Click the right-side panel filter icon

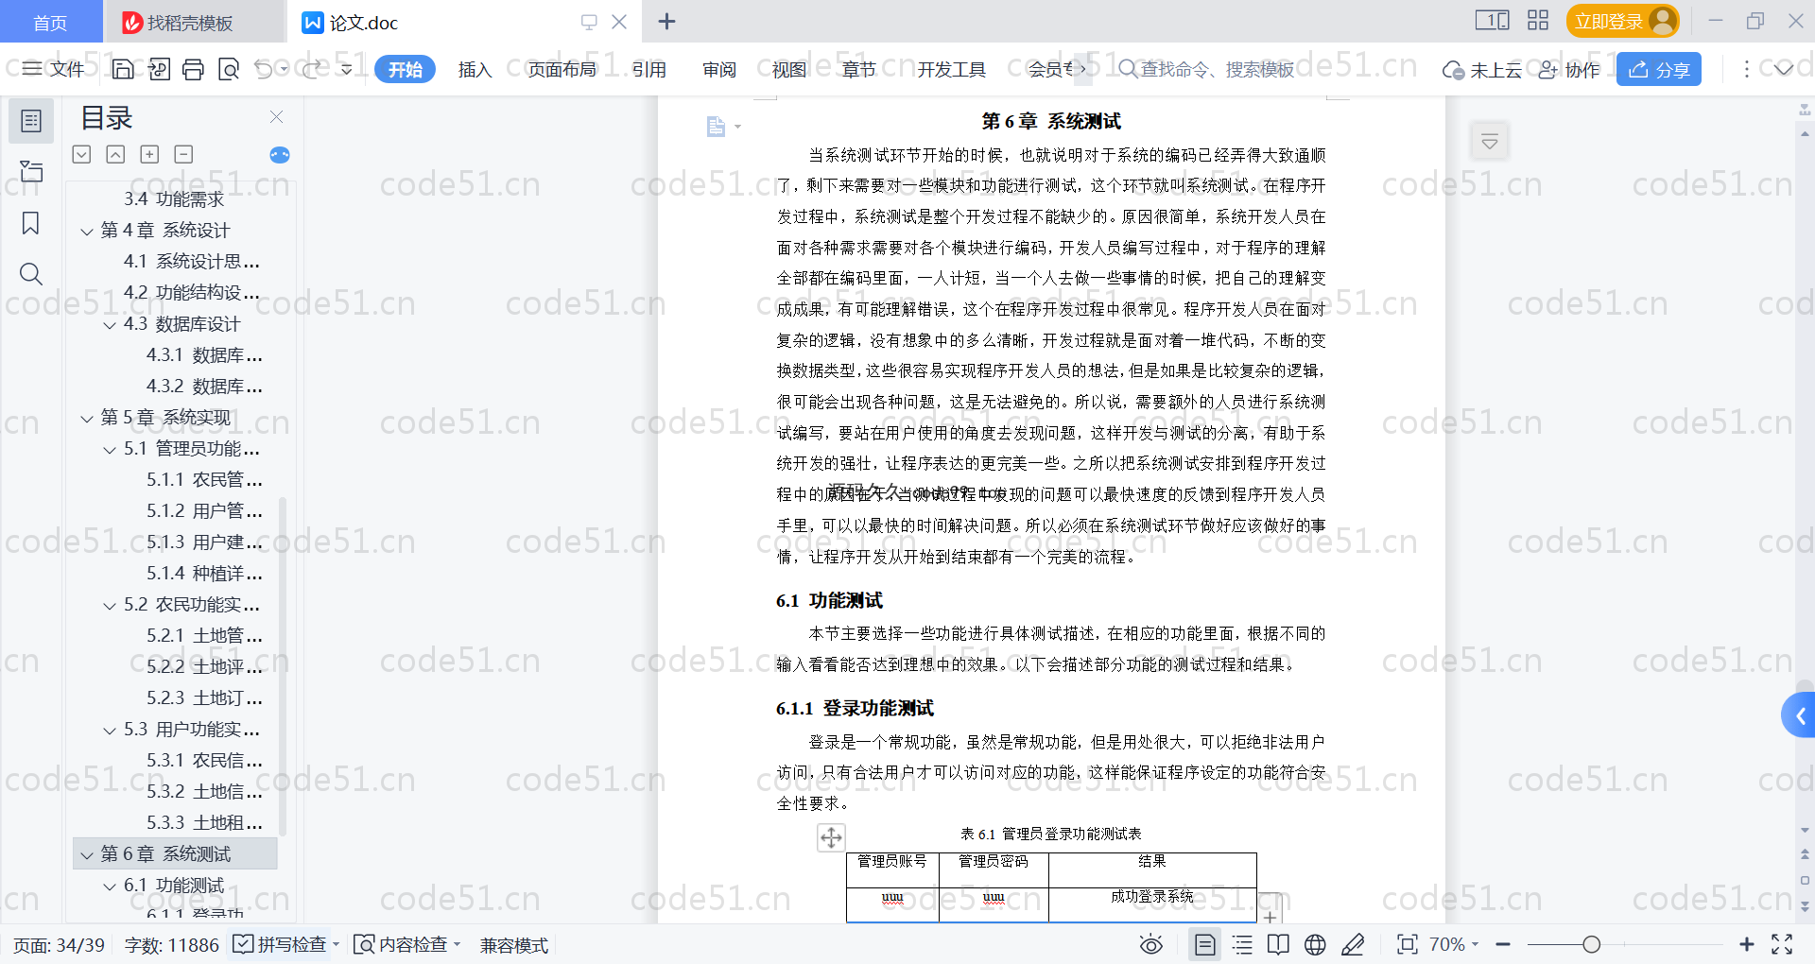(x=1490, y=142)
